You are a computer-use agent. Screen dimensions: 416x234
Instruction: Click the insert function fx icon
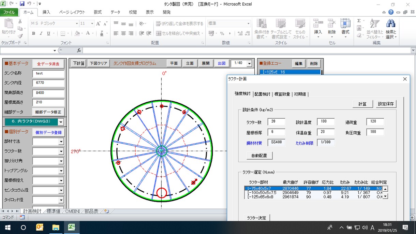click(79, 50)
